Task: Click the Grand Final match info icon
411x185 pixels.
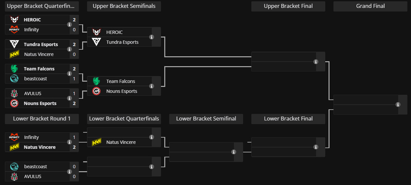Action: tap(398, 105)
